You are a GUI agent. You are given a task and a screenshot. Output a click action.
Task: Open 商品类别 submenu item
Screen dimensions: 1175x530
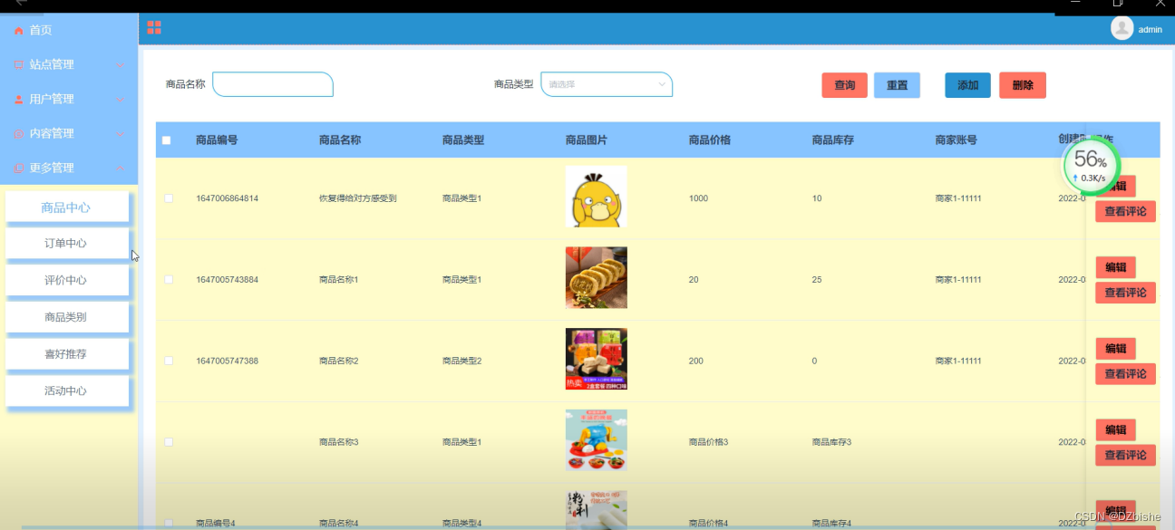tap(66, 318)
